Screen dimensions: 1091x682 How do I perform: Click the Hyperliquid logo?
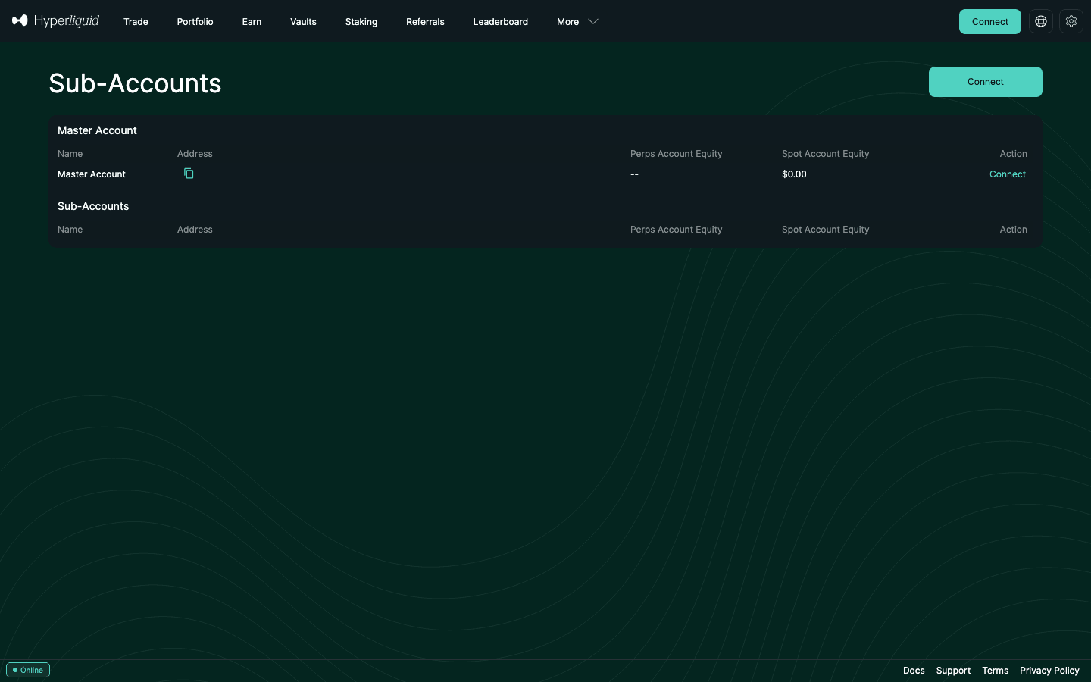pos(56,21)
